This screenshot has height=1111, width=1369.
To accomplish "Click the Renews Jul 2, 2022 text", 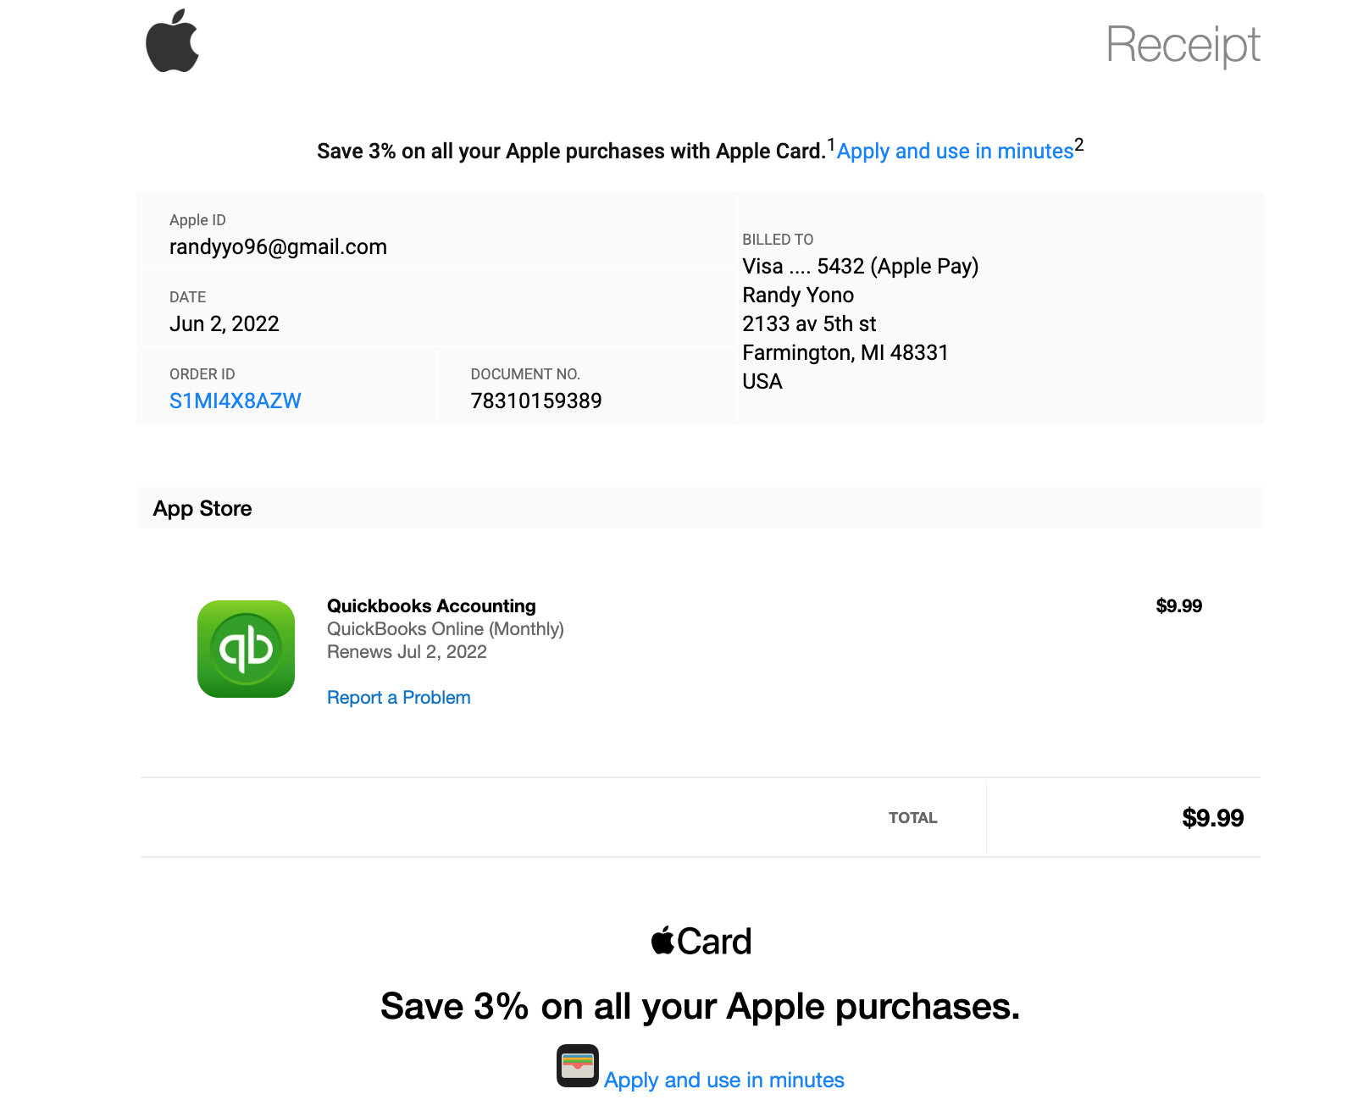I will click(x=407, y=652).
